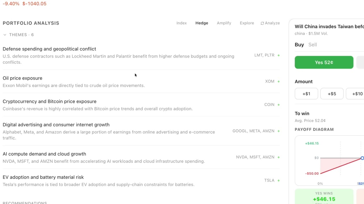Screen dimensions: 364x204
Task: Add $5 to the amount
Action: pyautogui.click(x=332, y=94)
